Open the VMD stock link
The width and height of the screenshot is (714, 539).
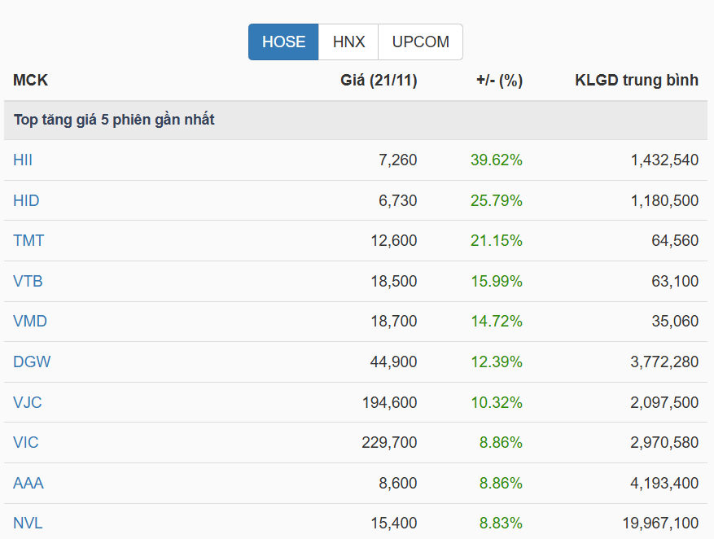coord(30,322)
